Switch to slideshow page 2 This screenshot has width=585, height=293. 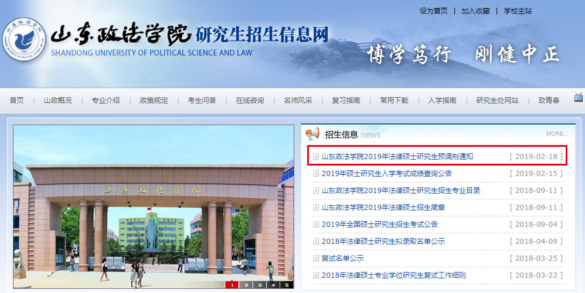tap(246, 285)
